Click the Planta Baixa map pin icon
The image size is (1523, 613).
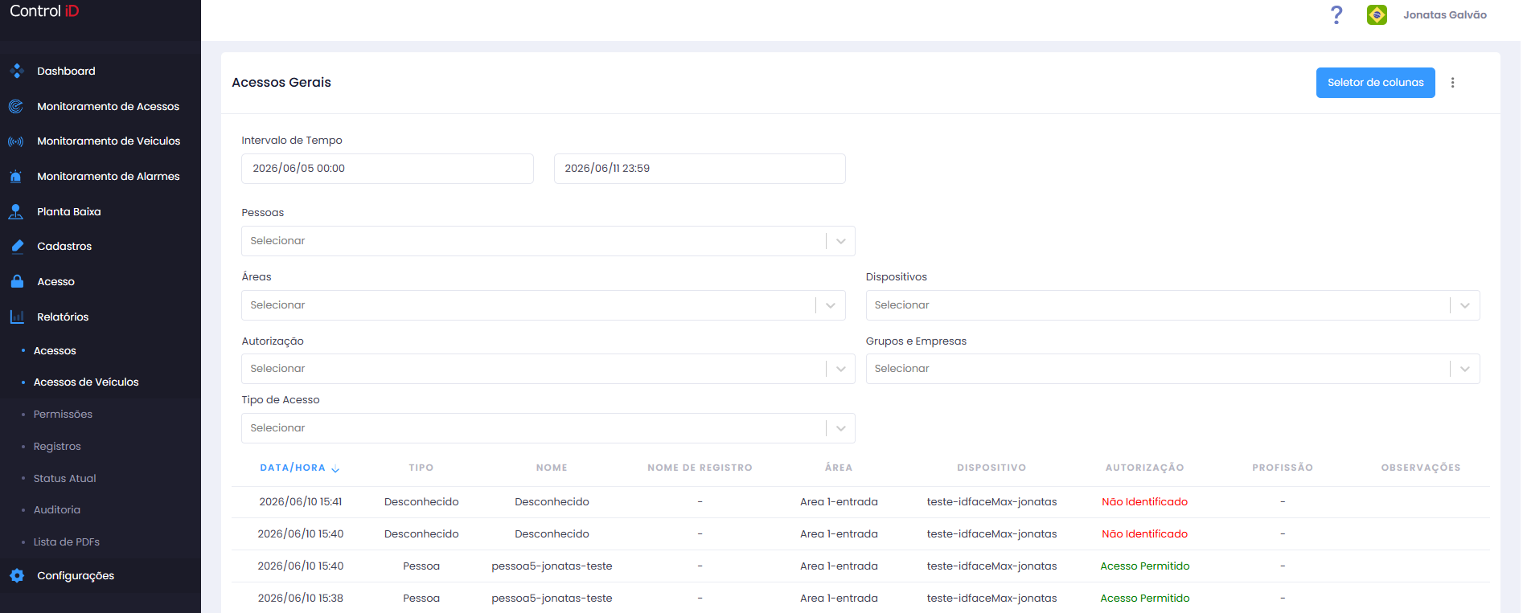coord(16,211)
